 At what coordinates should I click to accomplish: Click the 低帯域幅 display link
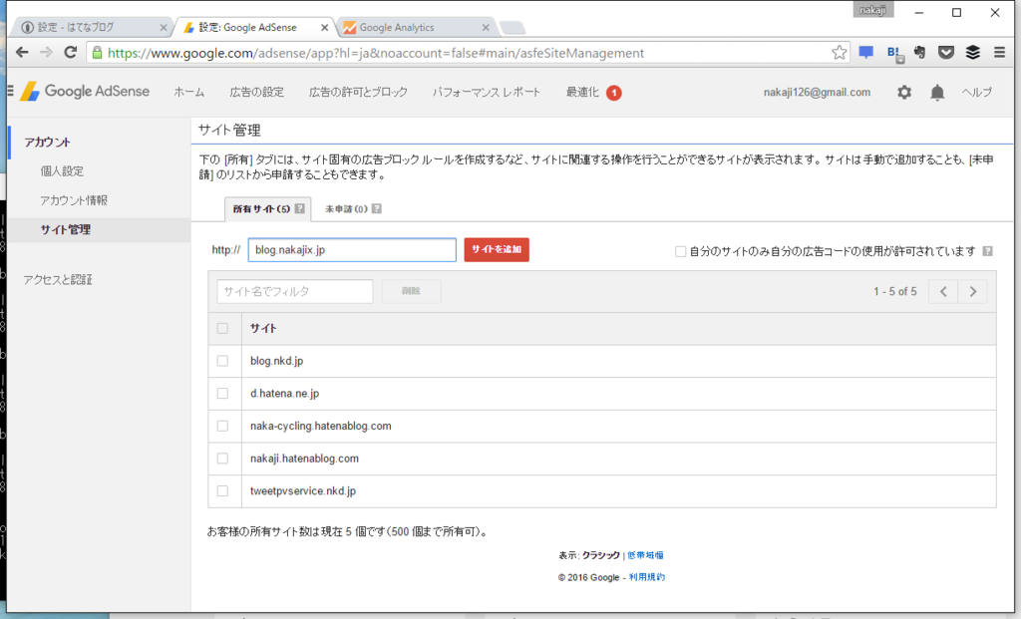tap(645, 555)
